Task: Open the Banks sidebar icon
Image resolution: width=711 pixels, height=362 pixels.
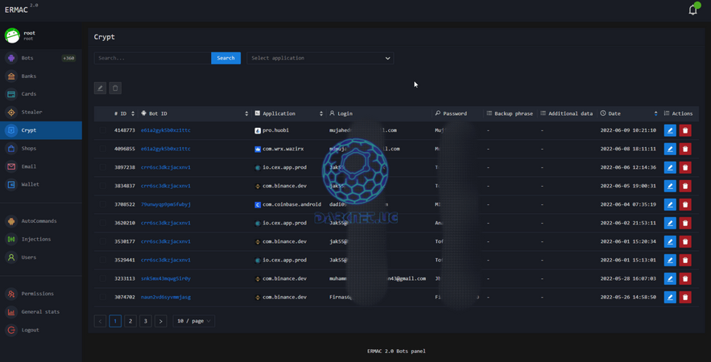Action: point(11,76)
